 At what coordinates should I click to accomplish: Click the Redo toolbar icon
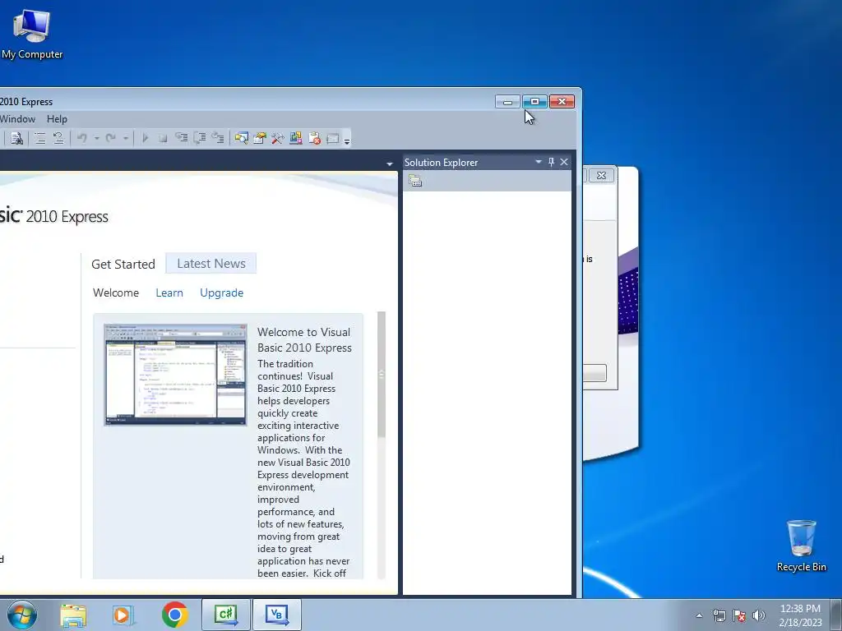(111, 138)
